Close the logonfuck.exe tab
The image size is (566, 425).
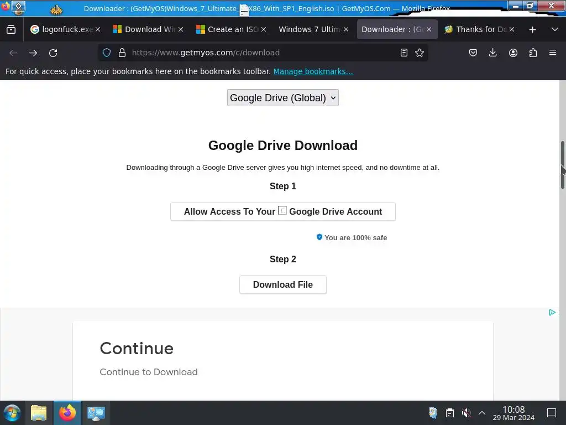98,29
